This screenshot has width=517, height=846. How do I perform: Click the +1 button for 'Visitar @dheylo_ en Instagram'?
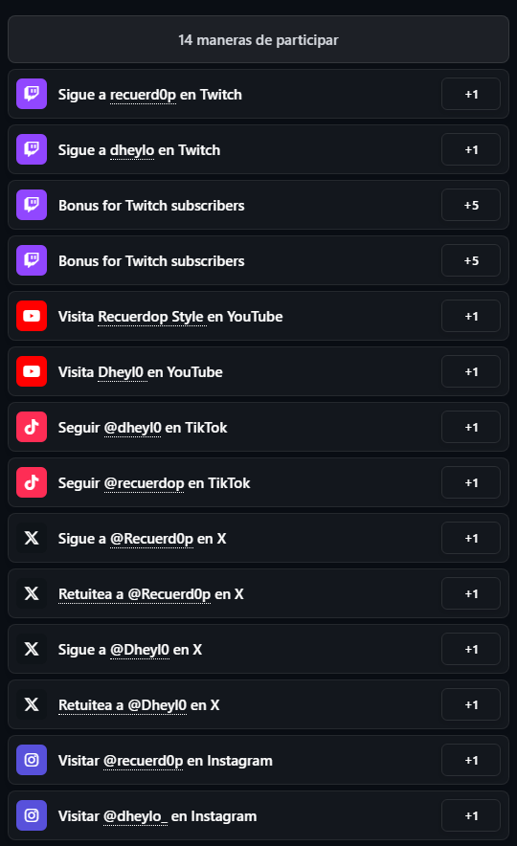point(471,815)
